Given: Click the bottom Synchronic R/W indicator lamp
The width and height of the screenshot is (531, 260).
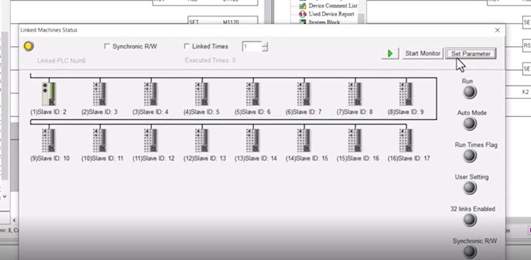Looking at the screenshot, I should coord(470,252).
